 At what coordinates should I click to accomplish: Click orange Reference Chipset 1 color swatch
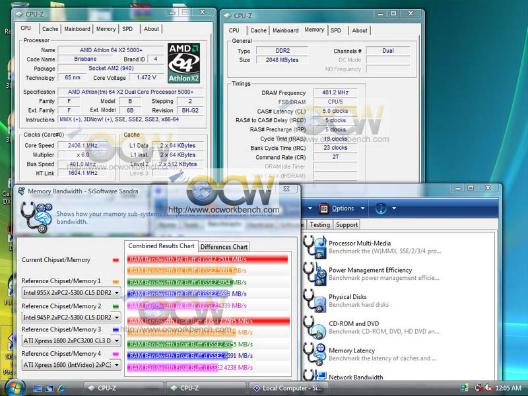[116, 282]
